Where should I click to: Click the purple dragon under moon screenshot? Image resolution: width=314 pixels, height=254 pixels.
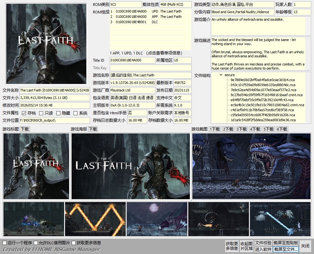coord(157,219)
